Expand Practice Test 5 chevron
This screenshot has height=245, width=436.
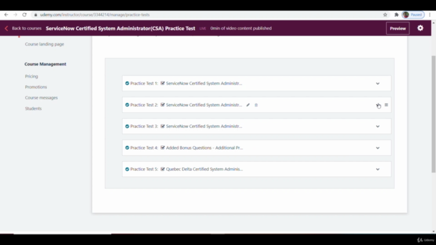(x=377, y=169)
